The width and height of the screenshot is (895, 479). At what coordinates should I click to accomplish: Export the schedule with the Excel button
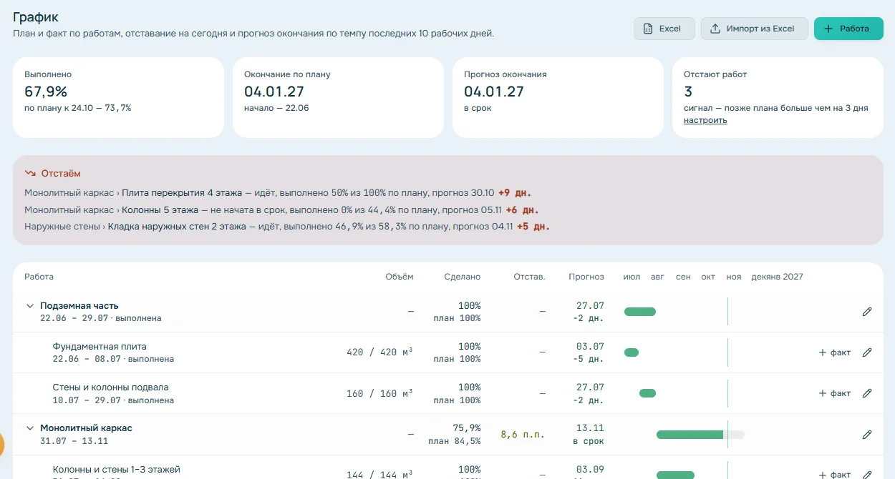pos(664,29)
